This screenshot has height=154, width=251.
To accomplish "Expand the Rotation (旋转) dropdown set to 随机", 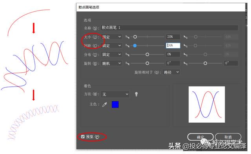I will pos(111,63).
